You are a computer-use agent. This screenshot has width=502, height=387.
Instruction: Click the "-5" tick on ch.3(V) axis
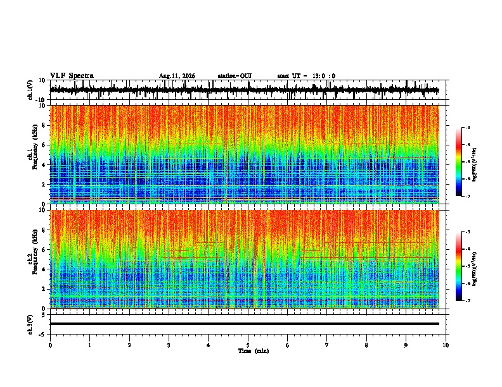42,335
